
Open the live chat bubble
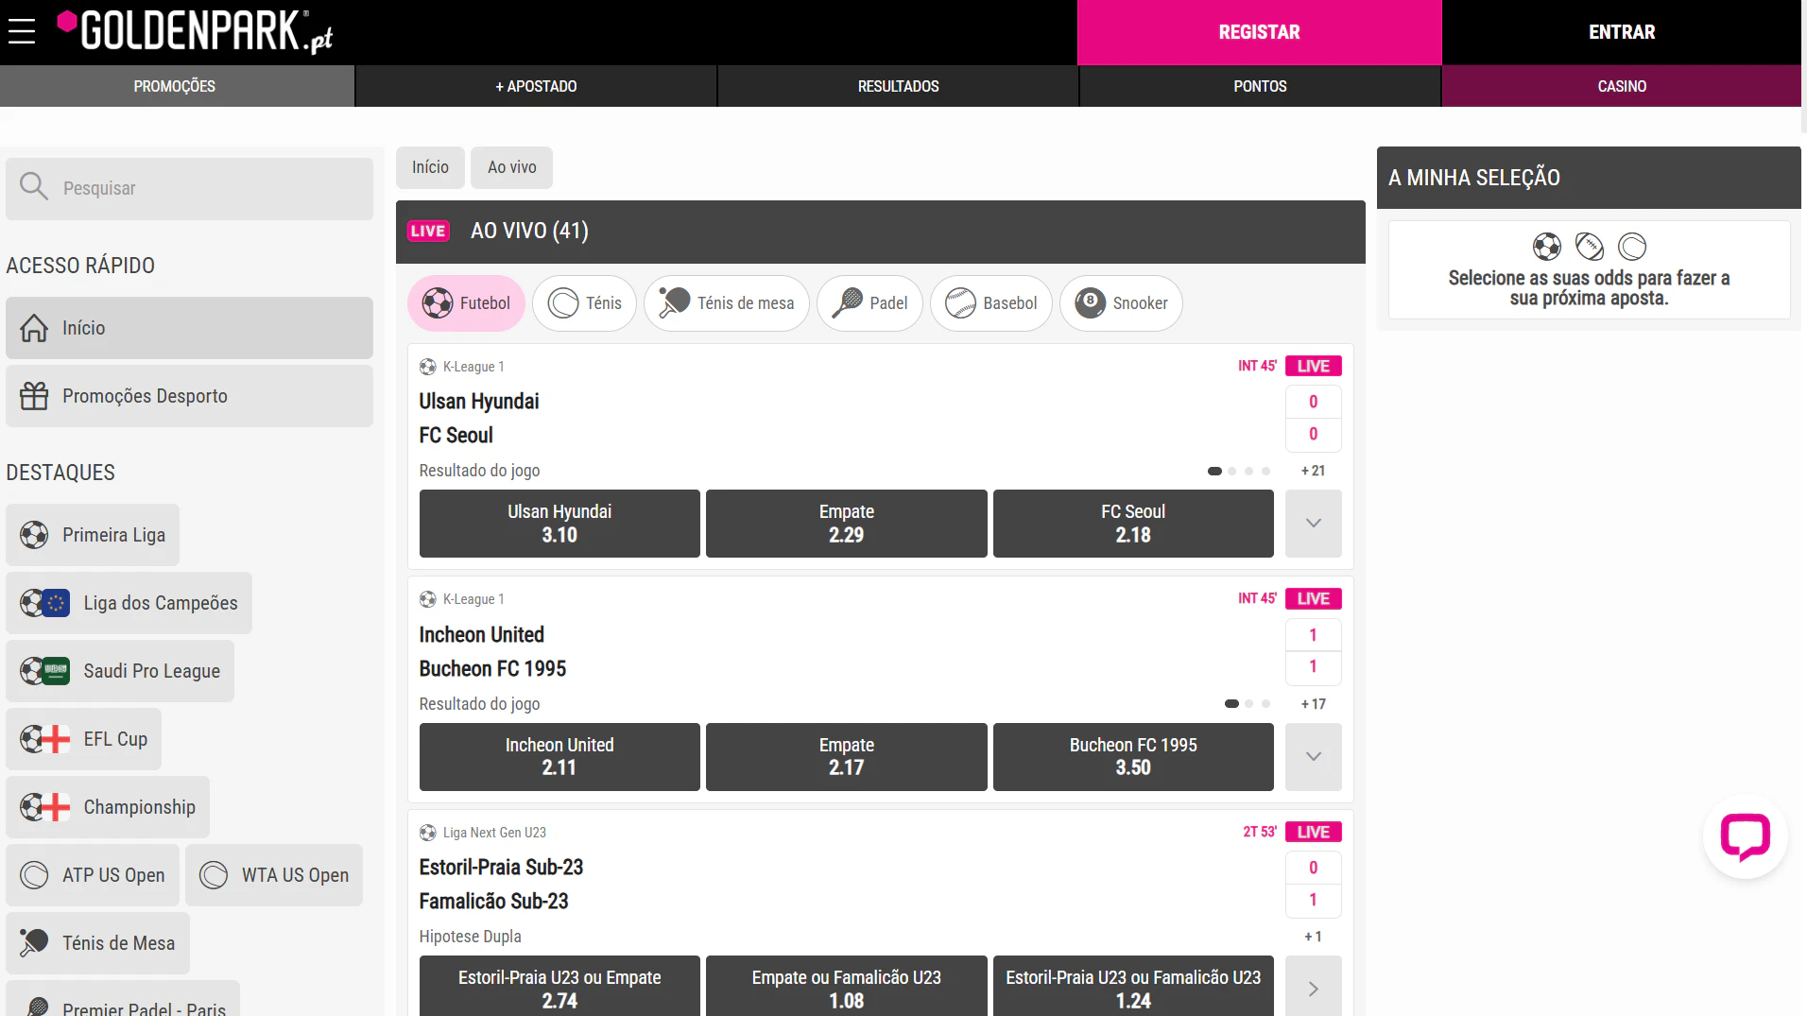coord(1745,836)
